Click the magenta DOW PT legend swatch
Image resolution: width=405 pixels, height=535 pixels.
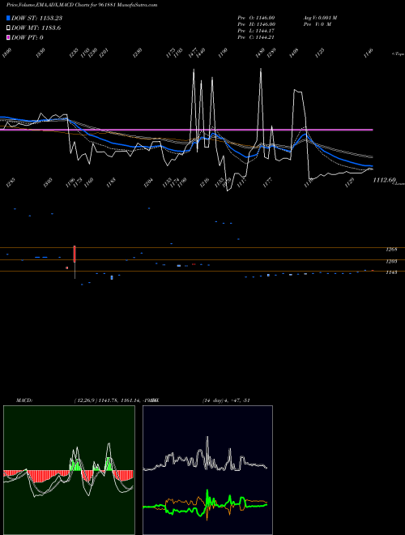pyautogui.click(x=9, y=37)
